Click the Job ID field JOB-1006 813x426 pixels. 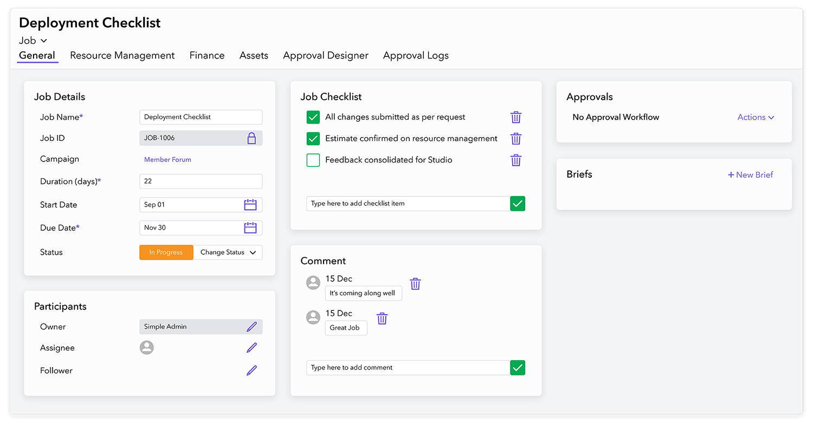coord(201,138)
